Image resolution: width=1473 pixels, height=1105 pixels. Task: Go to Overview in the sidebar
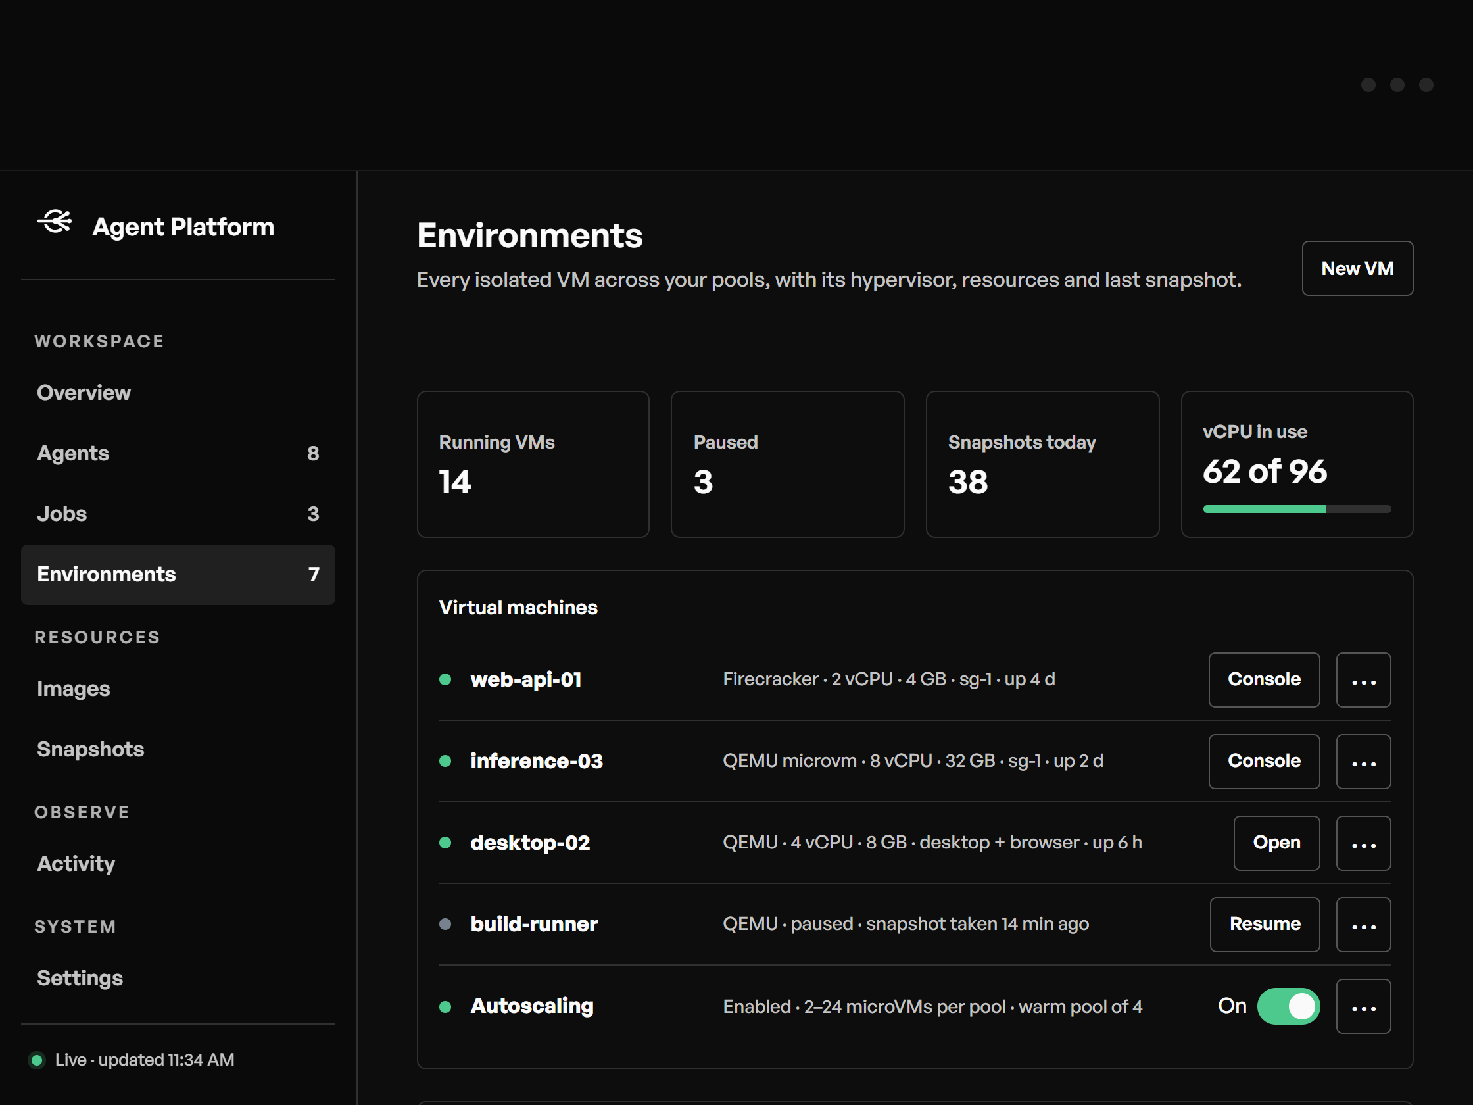pos(178,393)
